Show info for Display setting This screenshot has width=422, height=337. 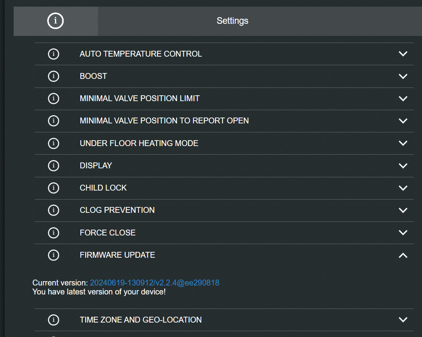click(x=53, y=166)
